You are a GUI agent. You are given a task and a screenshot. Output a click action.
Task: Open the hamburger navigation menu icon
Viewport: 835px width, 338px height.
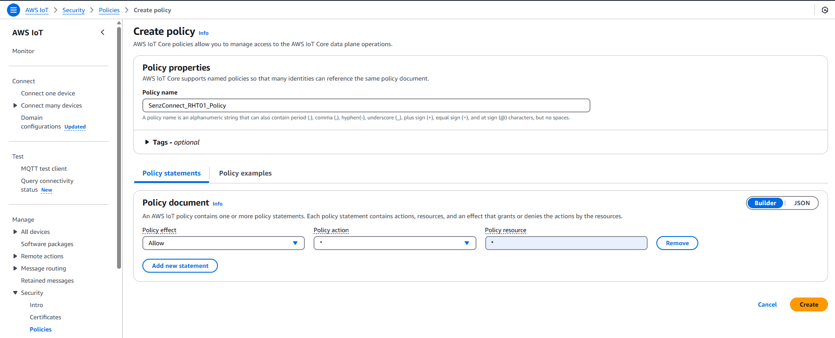point(14,10)
